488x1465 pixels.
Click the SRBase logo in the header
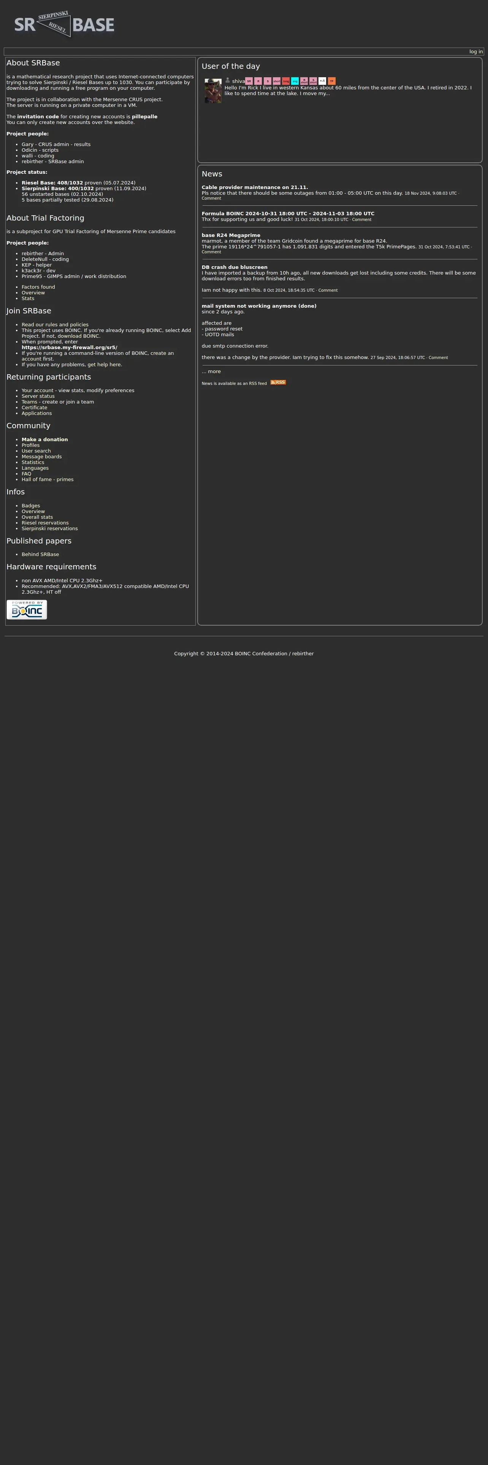[x=64, y=24]
